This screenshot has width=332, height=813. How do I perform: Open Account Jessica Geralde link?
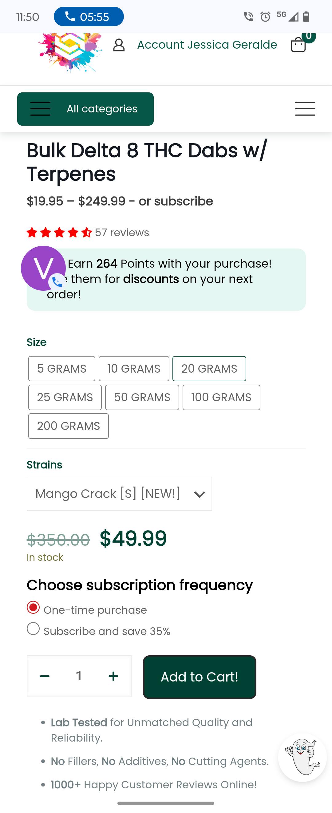pos(207,45)
